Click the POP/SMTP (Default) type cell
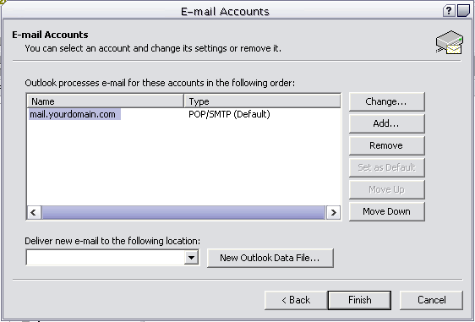The width and height of the screenshot is (475, 322). (x=229, y=114)
